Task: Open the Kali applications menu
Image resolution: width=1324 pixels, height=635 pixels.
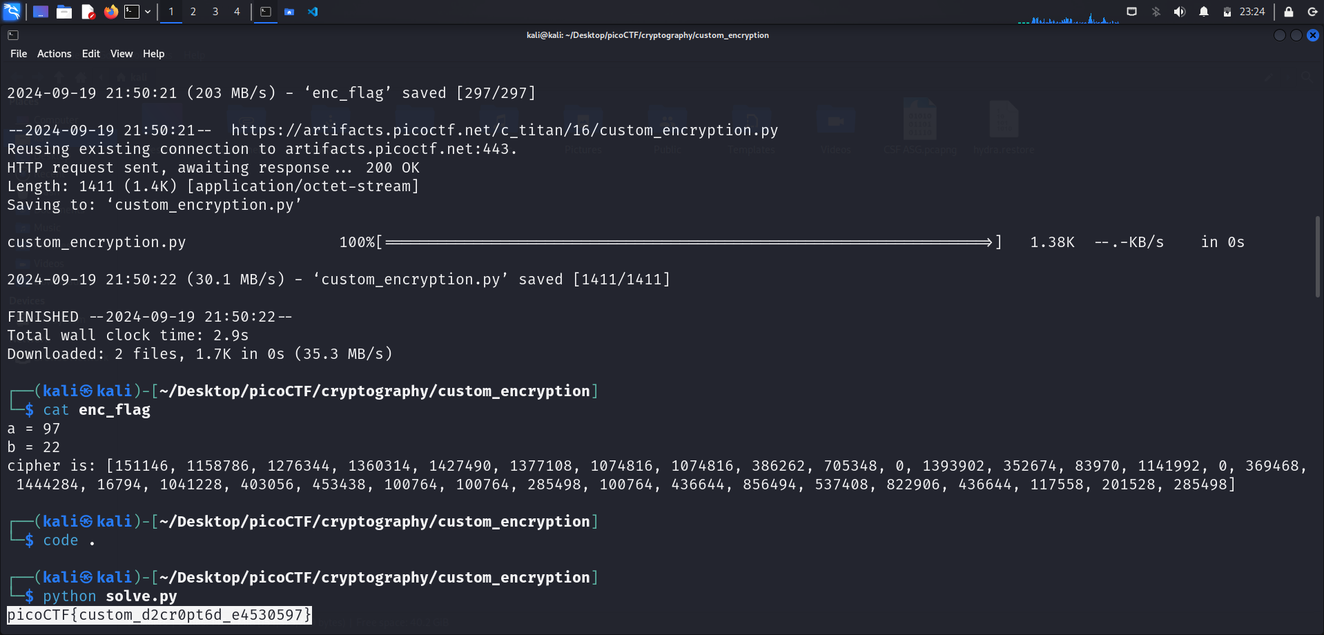Action: (12, 12)
